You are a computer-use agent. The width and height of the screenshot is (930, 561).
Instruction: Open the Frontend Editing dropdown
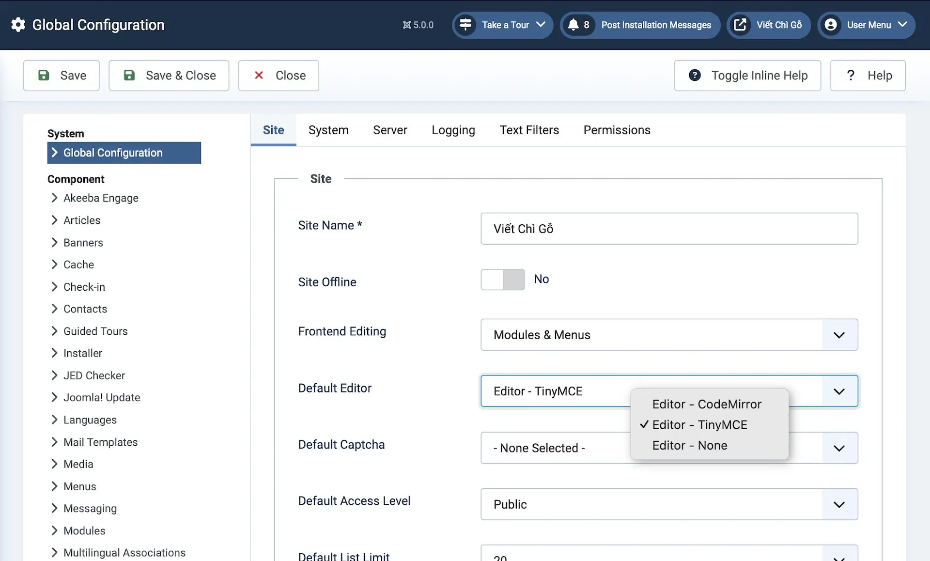click(x=669, y=335)
